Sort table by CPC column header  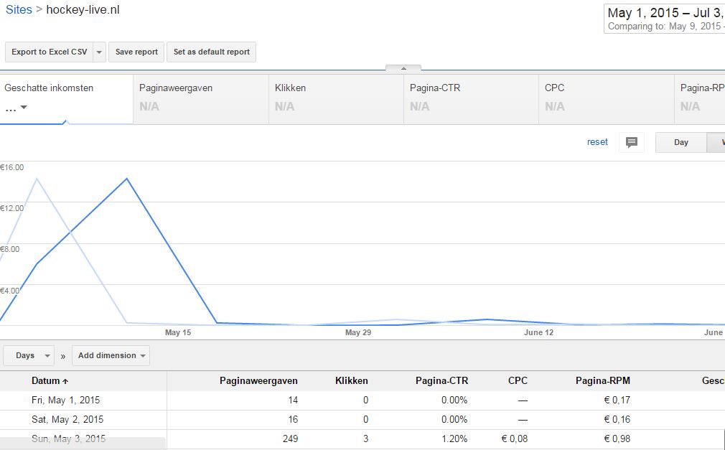tap(518, 381)
